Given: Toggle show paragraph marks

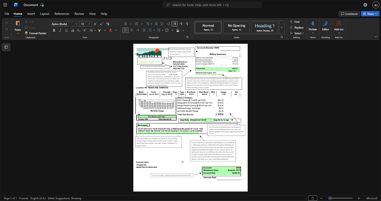Looking at the screenshot, I should click(187, 24).
